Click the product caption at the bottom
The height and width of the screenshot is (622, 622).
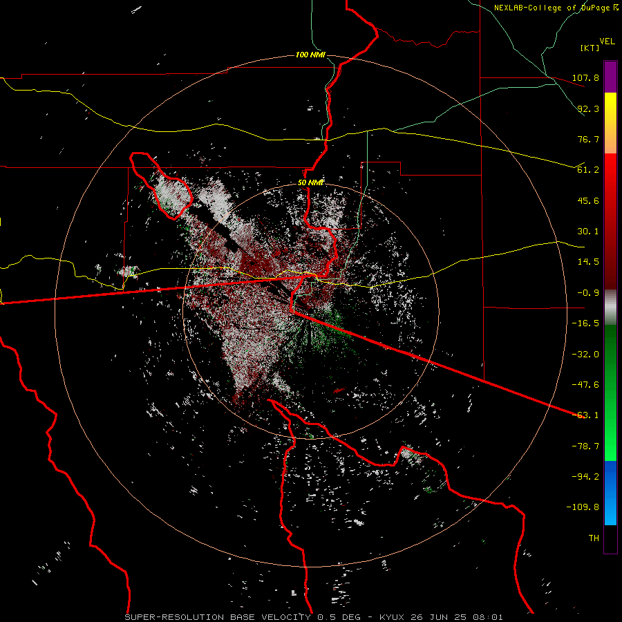(x=314, y=617)
